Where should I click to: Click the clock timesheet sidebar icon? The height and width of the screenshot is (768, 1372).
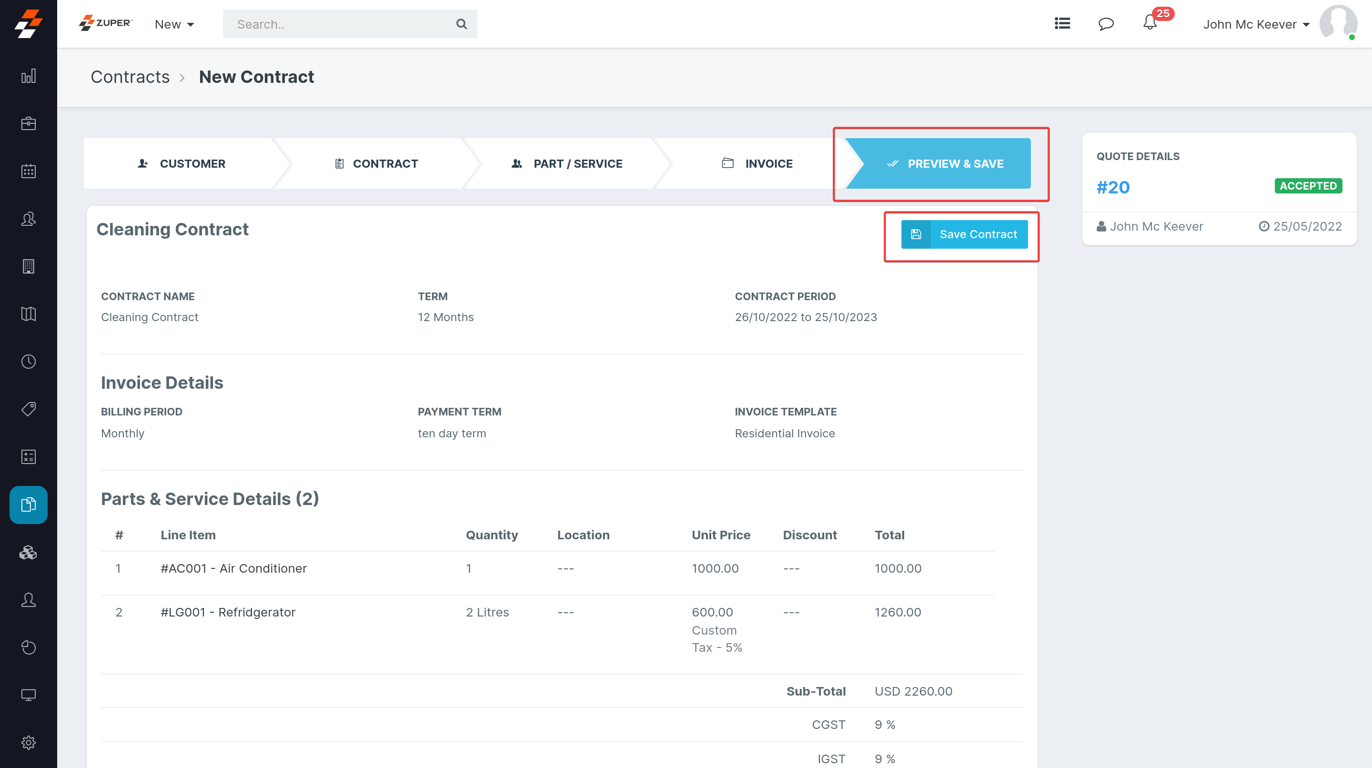click(28, 362)
